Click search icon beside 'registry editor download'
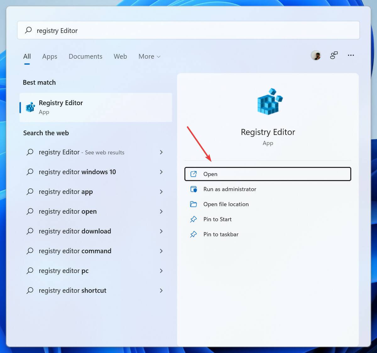Image resolution: width=377 pixels, height=353 pixels. (30, 231)
